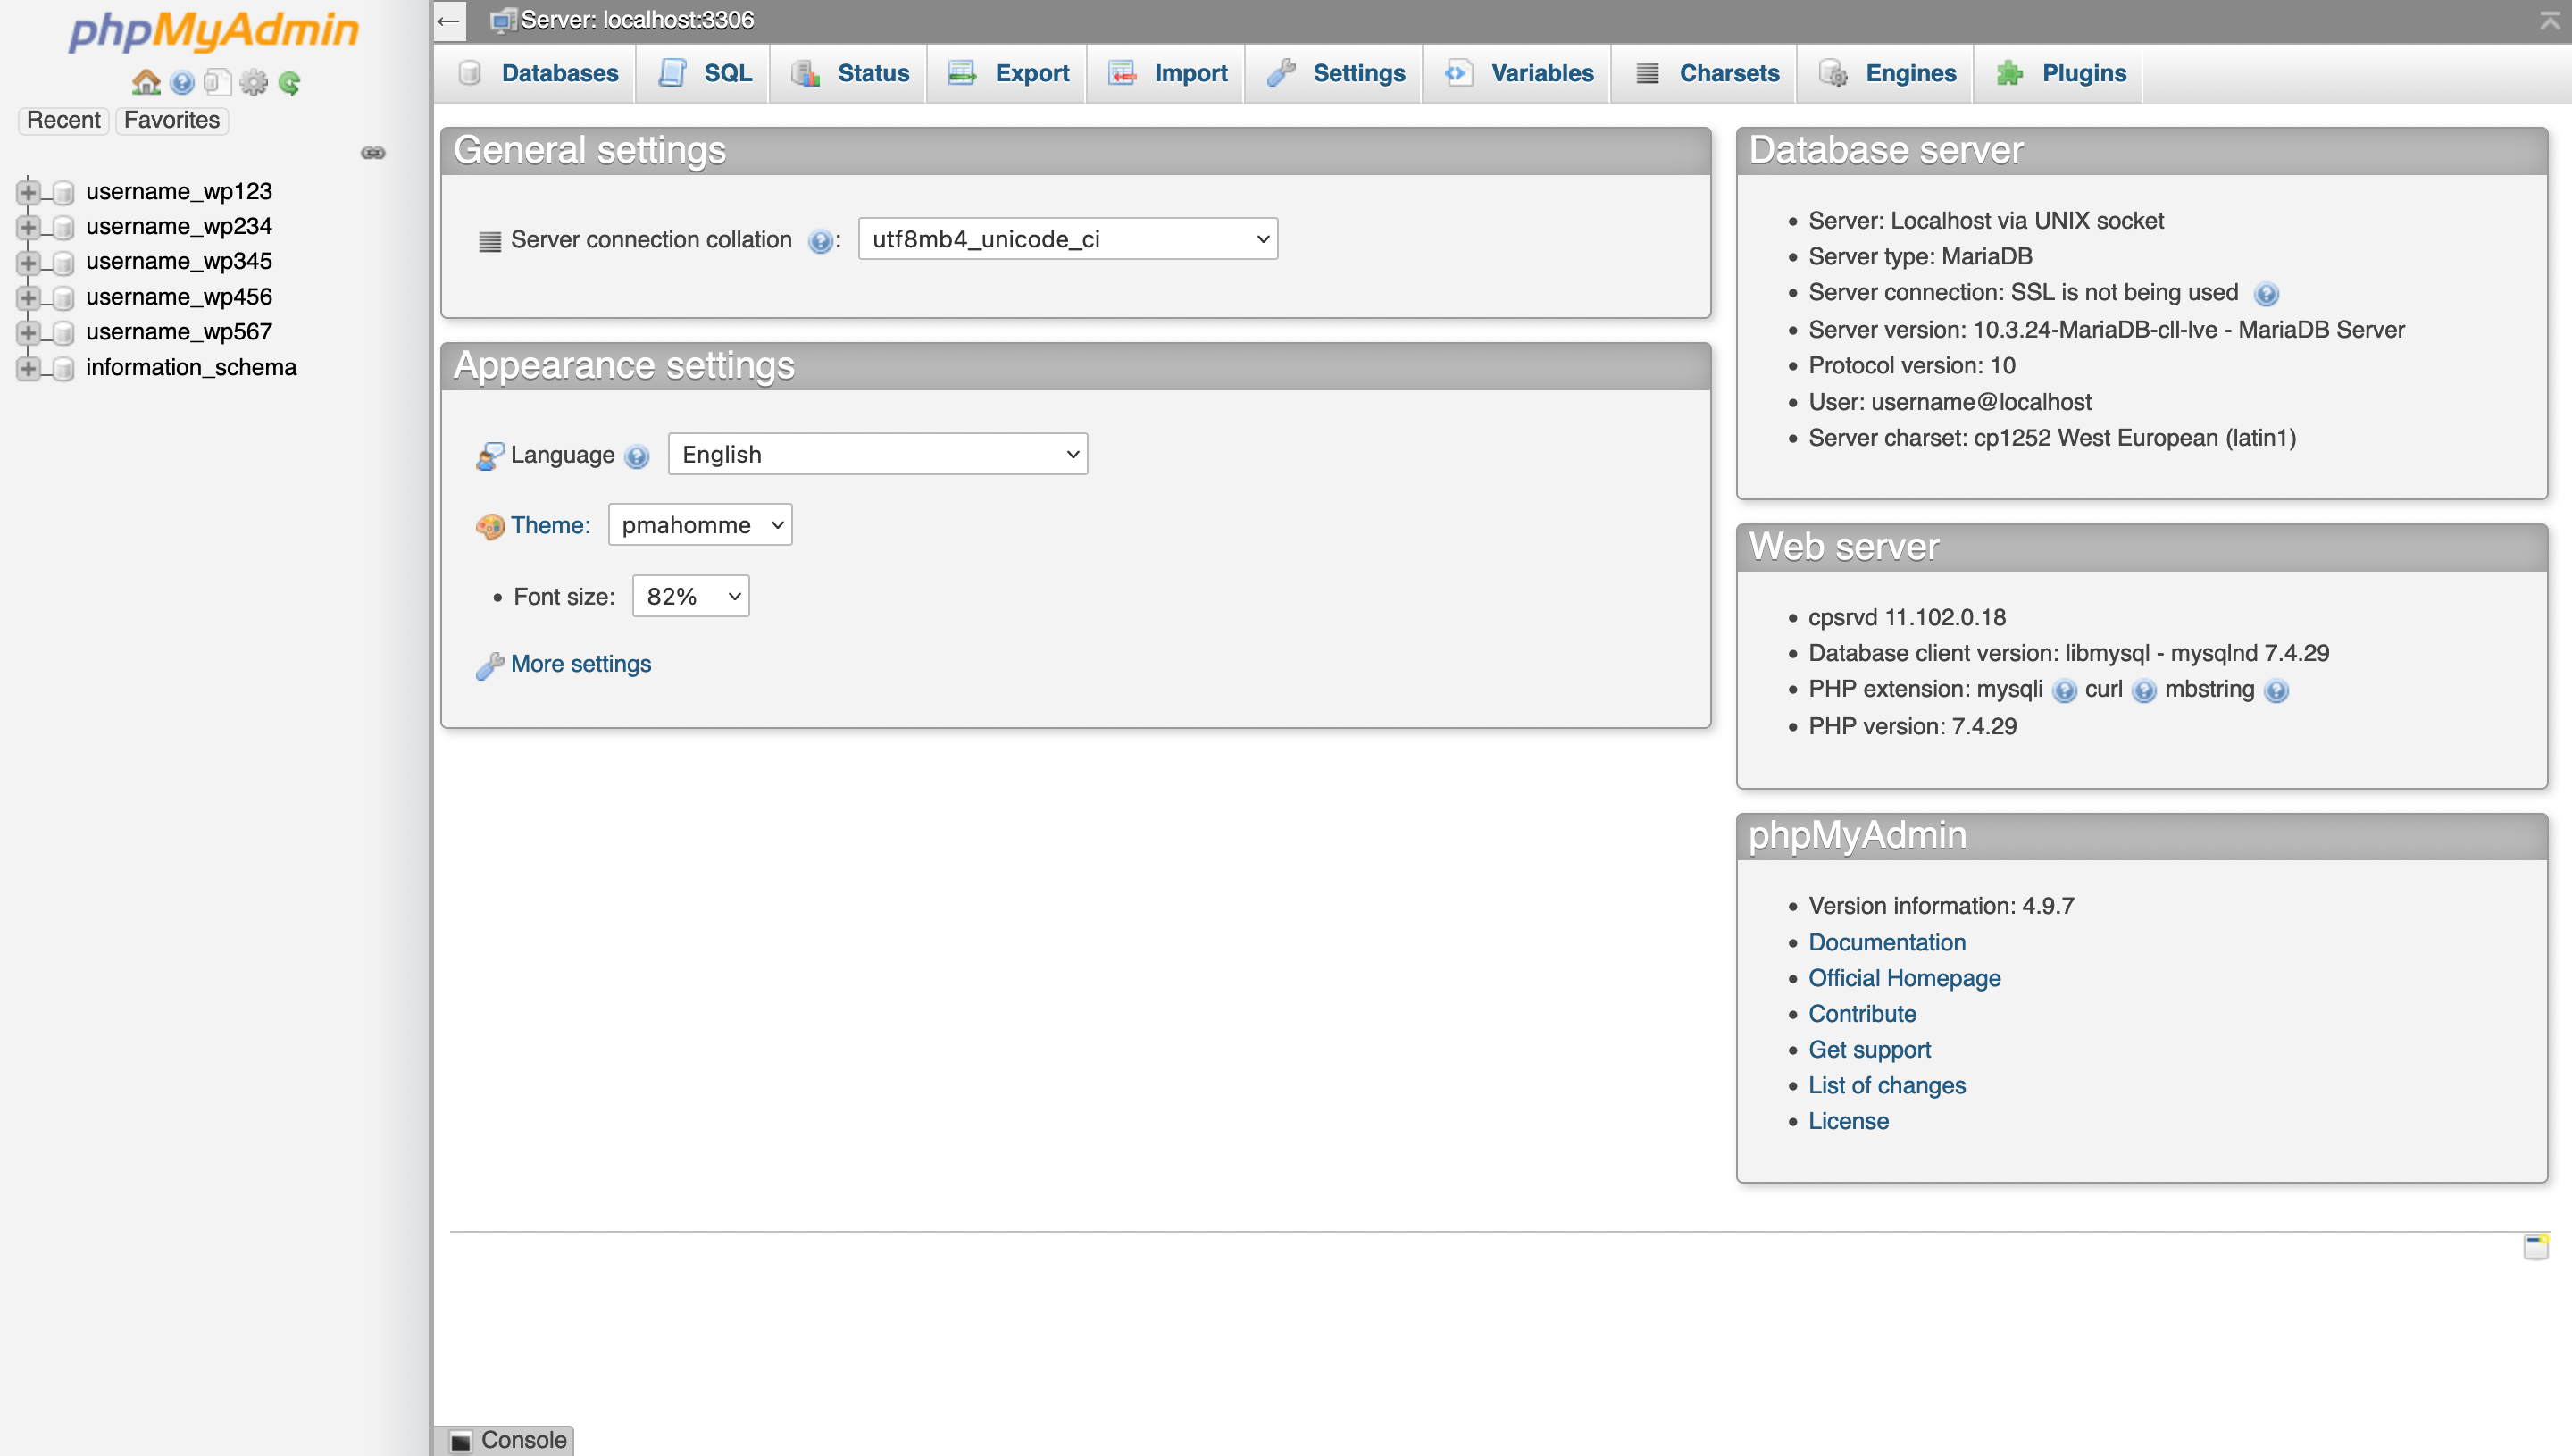This screenshot has width=2572, height=1456.
Task: Click database icon of username_wp345
Action: 63,262
